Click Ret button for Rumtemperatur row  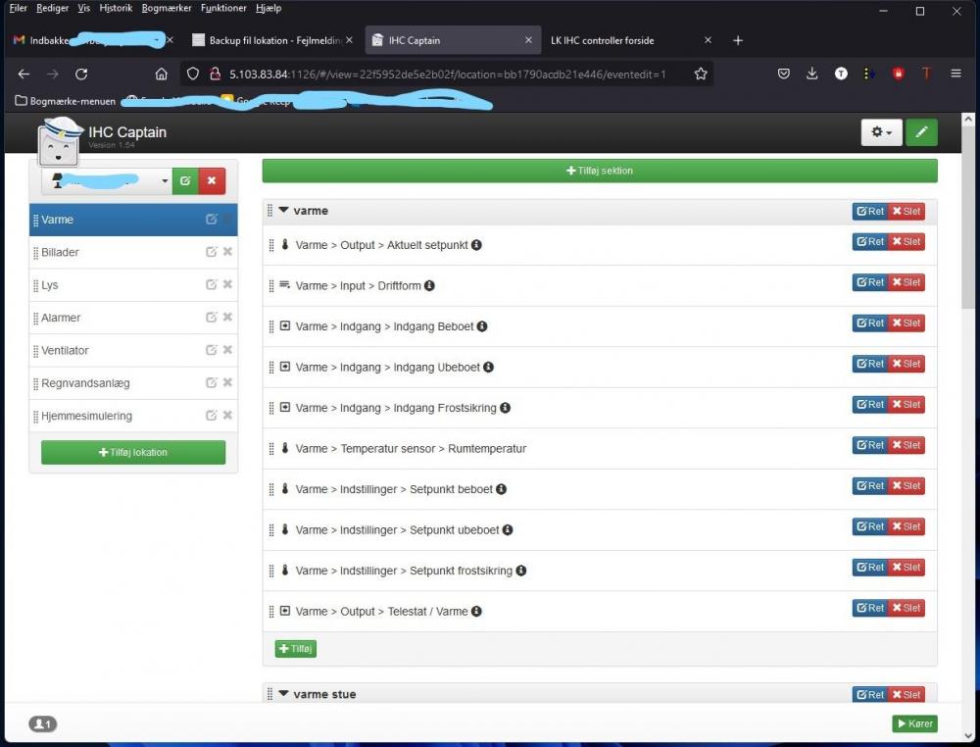point(869,445)
